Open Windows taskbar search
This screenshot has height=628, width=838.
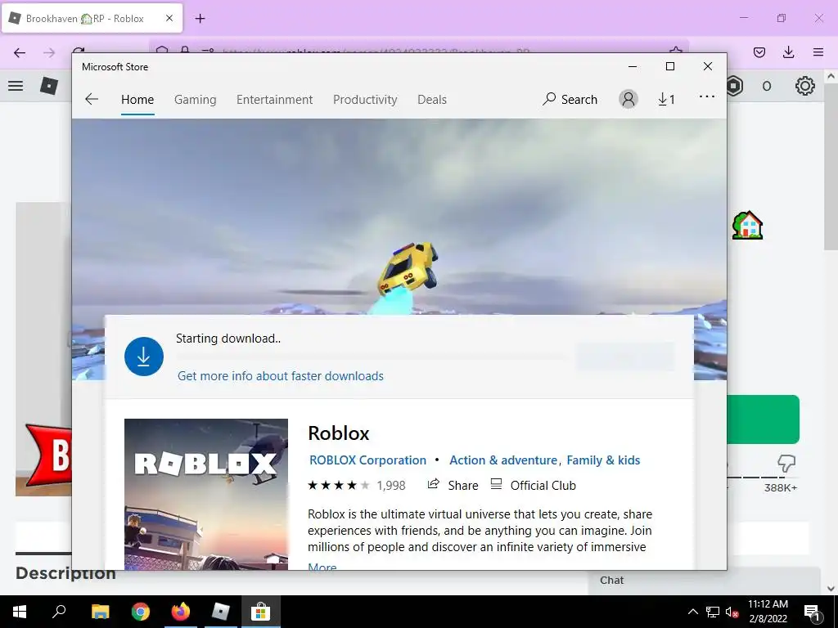(x=59, y=612)
